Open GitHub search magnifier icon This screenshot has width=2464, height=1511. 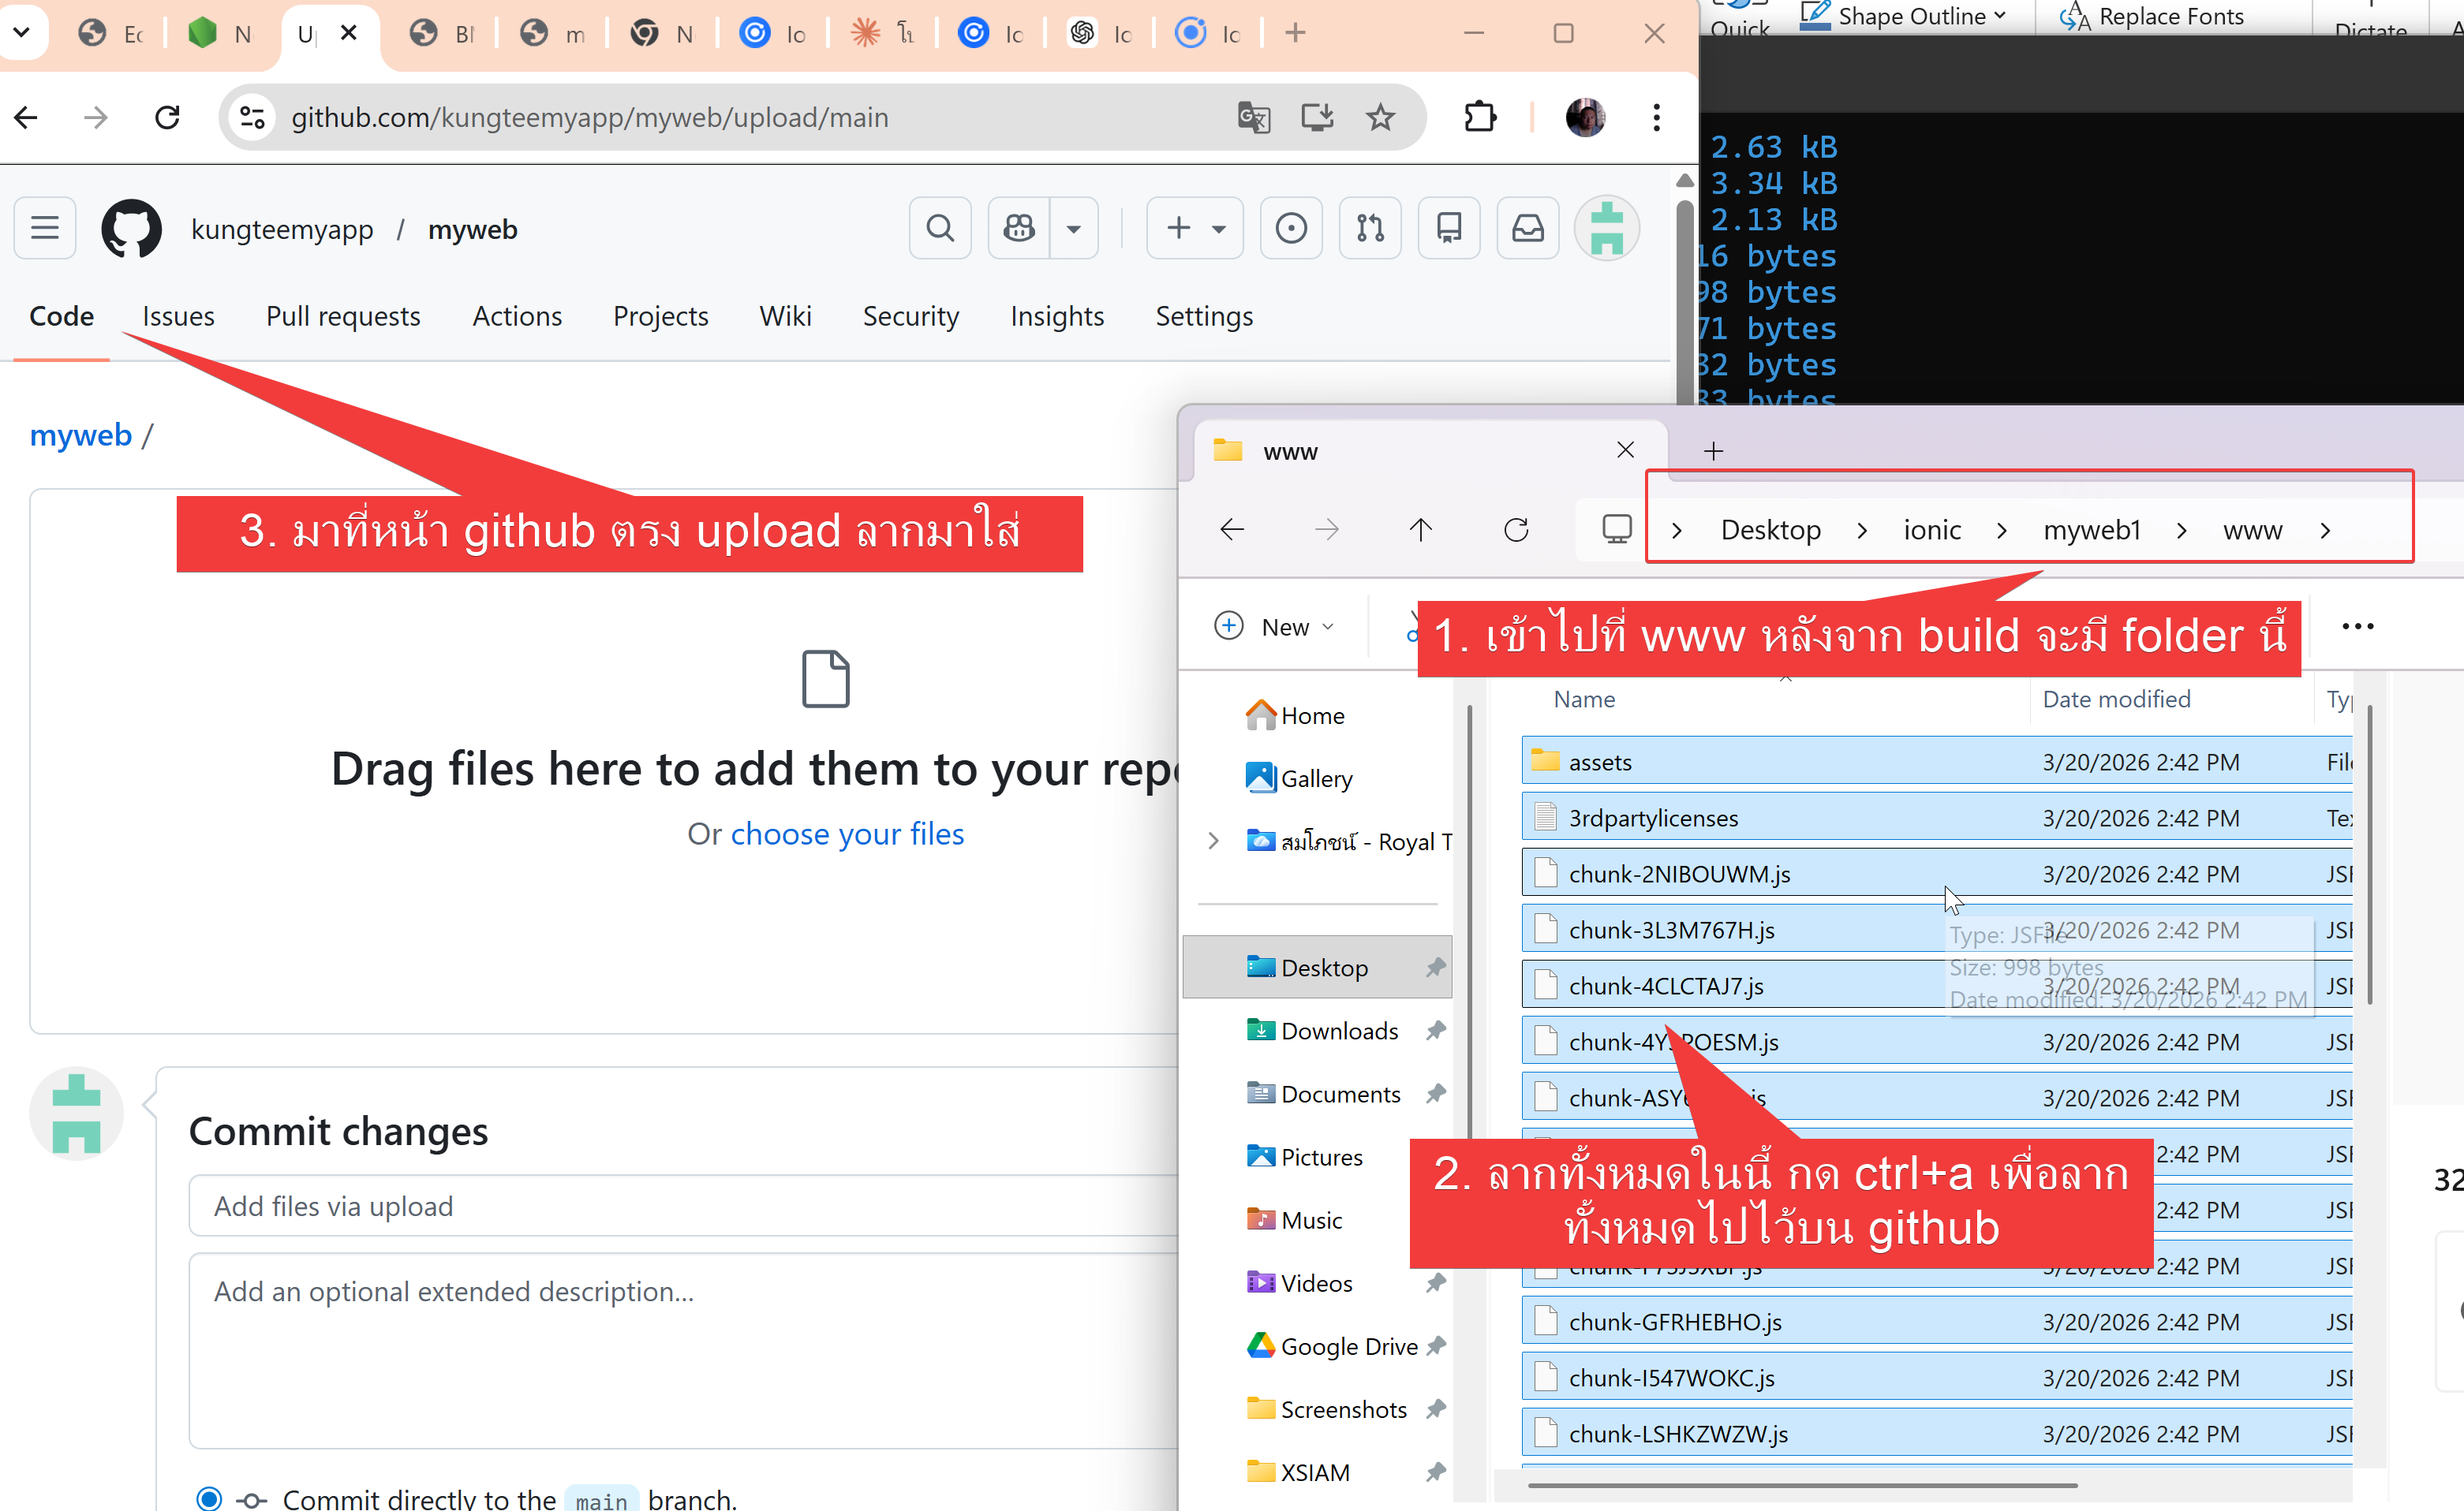pos(939,229)
